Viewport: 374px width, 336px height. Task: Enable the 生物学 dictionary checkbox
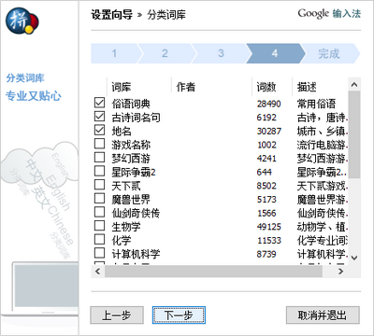pos(99,226)
